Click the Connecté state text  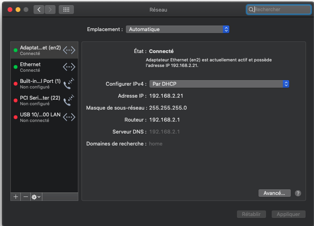click(161, 51)
